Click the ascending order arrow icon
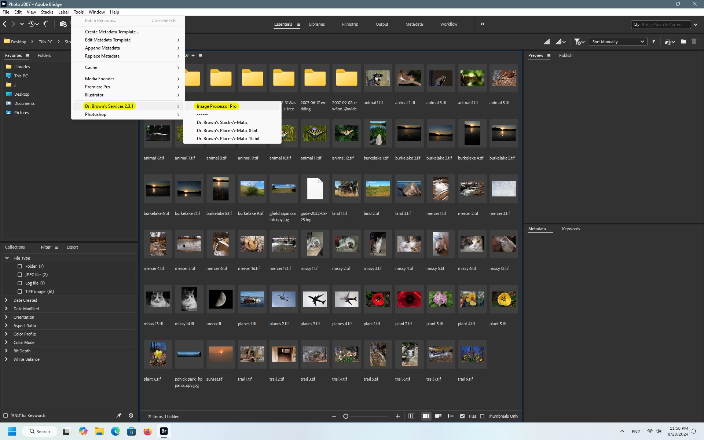Viewport: 704px width, 440px height. click(654, 42)
